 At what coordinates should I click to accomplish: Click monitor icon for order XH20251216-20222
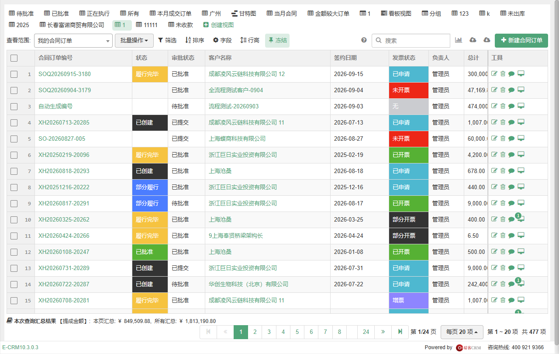(x=521, y=187)
